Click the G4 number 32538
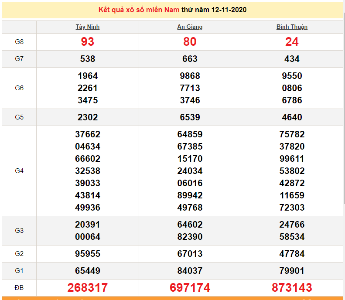Viewport: 345px width, 300px height. 88,171
